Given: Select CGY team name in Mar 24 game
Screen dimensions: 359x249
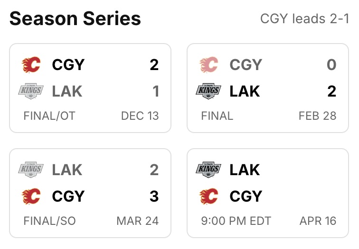Looking at the screenshot, I should pyautogui.click(x=68, y=196).
